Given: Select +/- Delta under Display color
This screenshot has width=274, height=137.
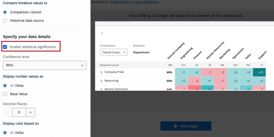Looking at the screenshot, I should tap(5, 132).
